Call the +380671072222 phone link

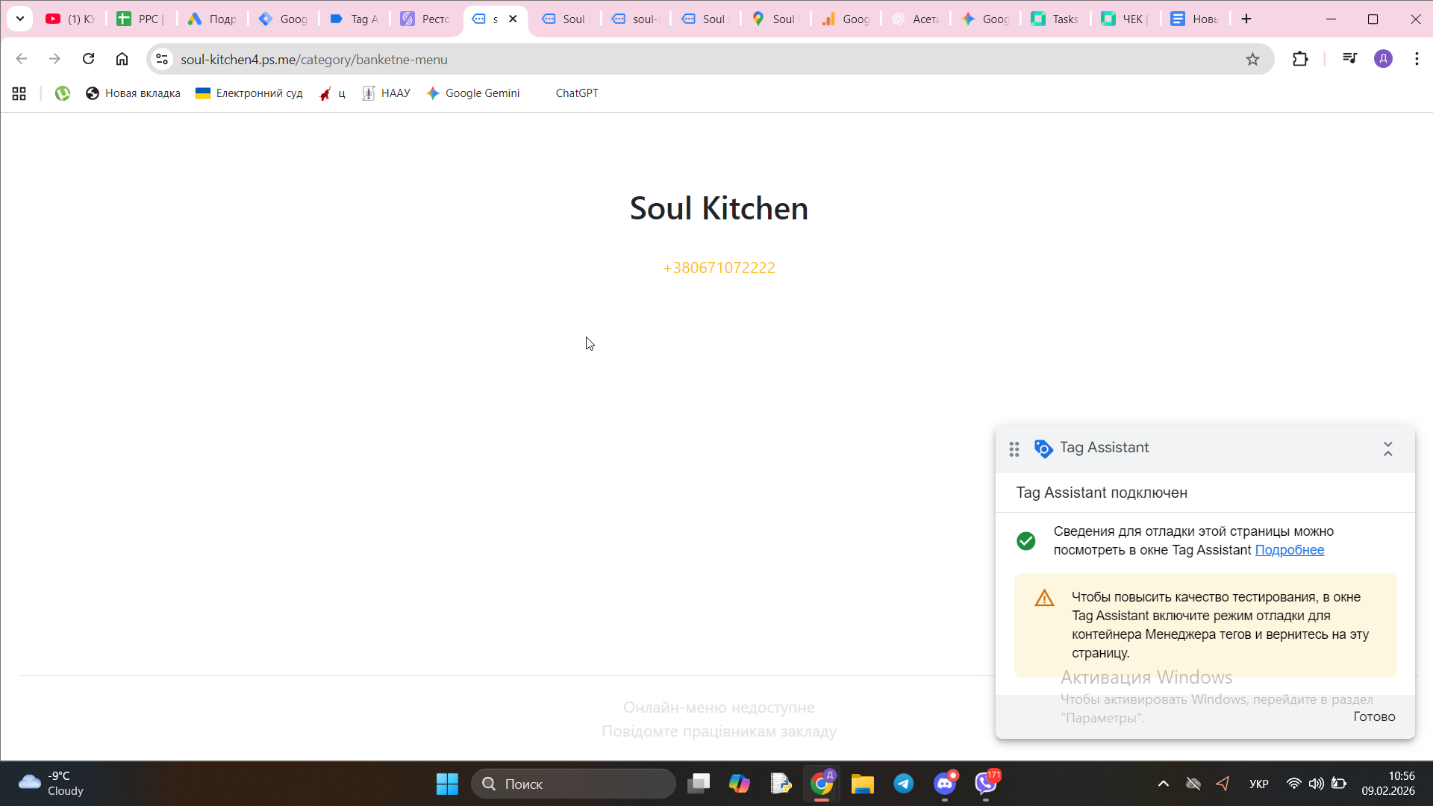719,268
